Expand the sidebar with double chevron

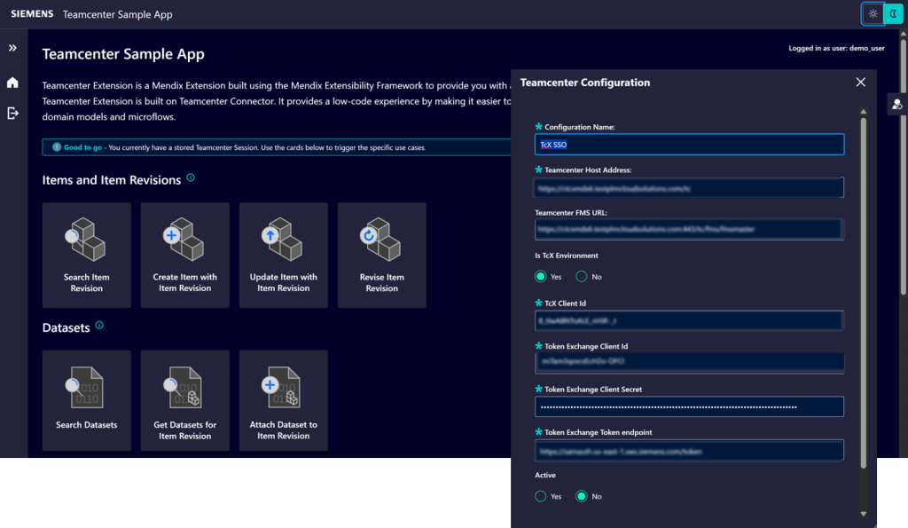pos(12,48)
